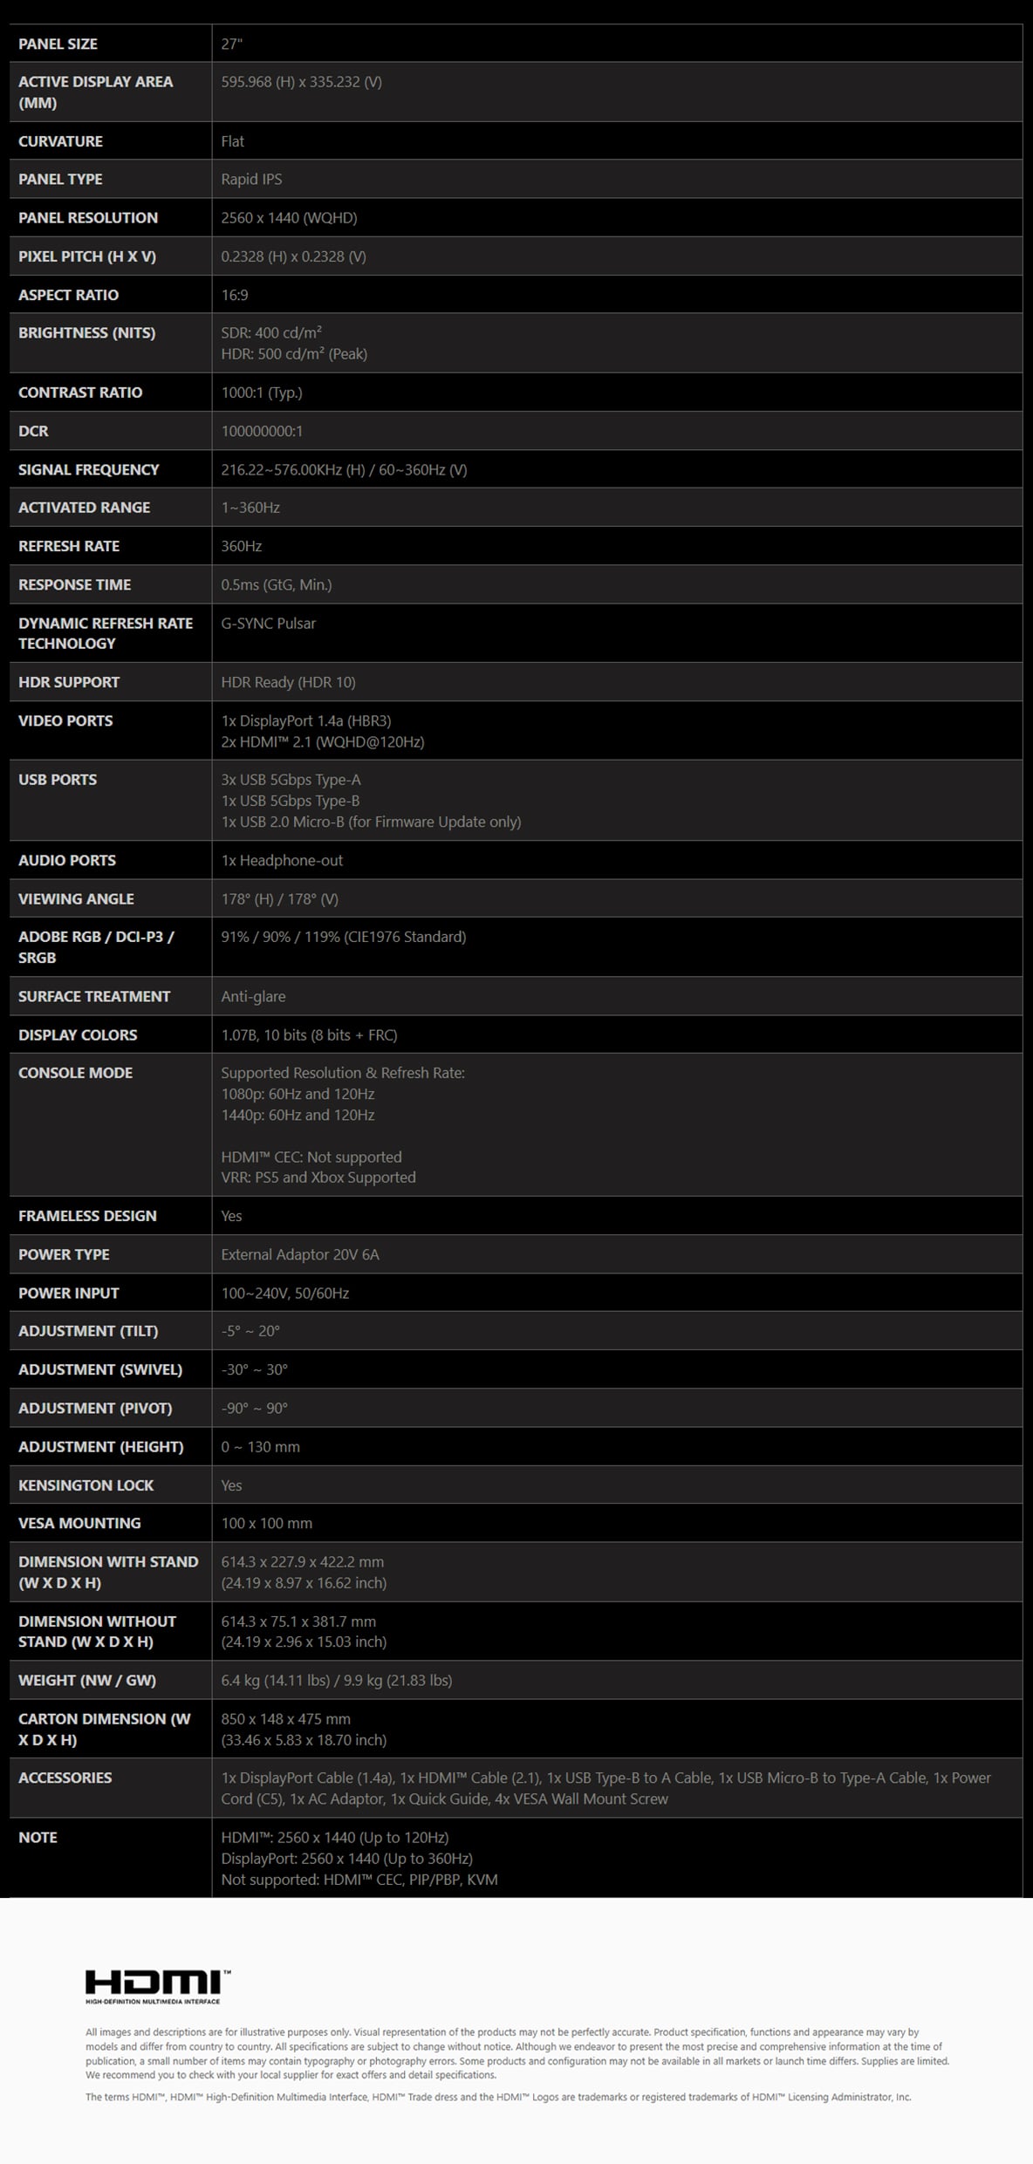
Task: Click the 2560 x 1440 (WQHD) resolution value
Action: click(x=289, y=217)
